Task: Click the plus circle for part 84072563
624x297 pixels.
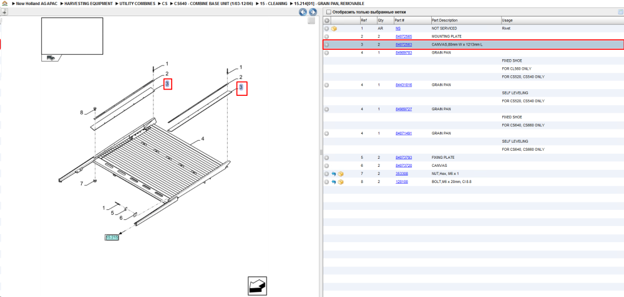Action: pyautogui.click(x=327, y=45)
